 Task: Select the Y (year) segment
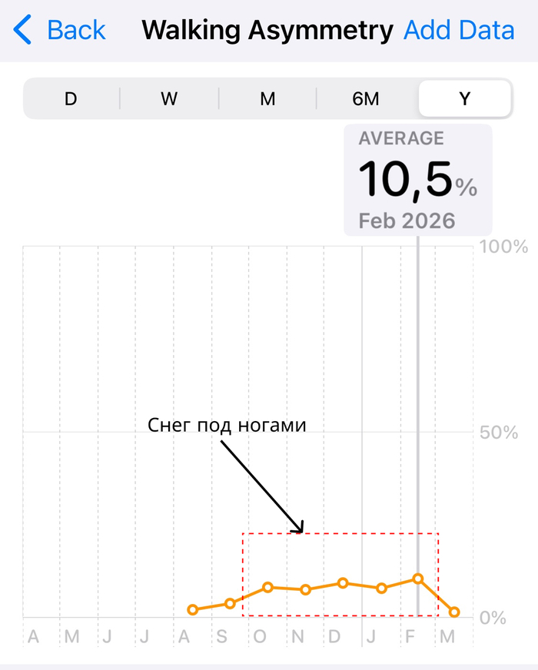464,99
